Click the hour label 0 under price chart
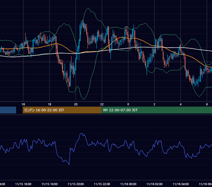The height and width of the screenshot is (187, 212). [128, 104]
